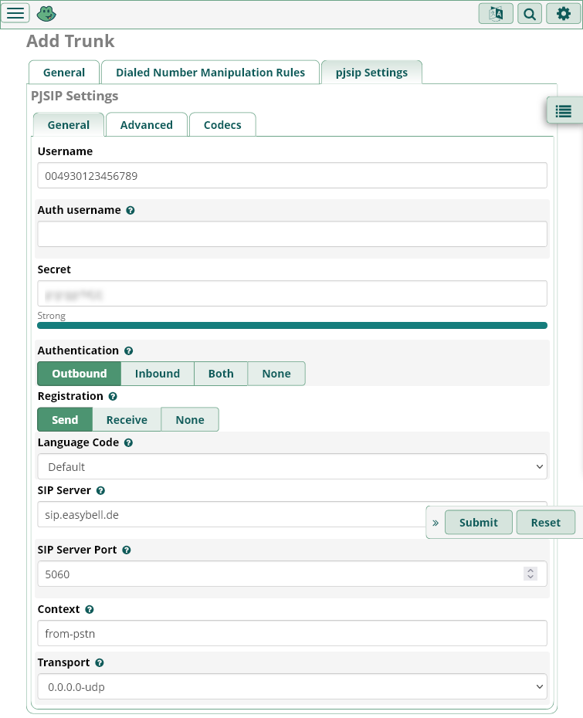Open the Language Code dropdown
Viewport: 583px width, 718px height.
point(292,466)
